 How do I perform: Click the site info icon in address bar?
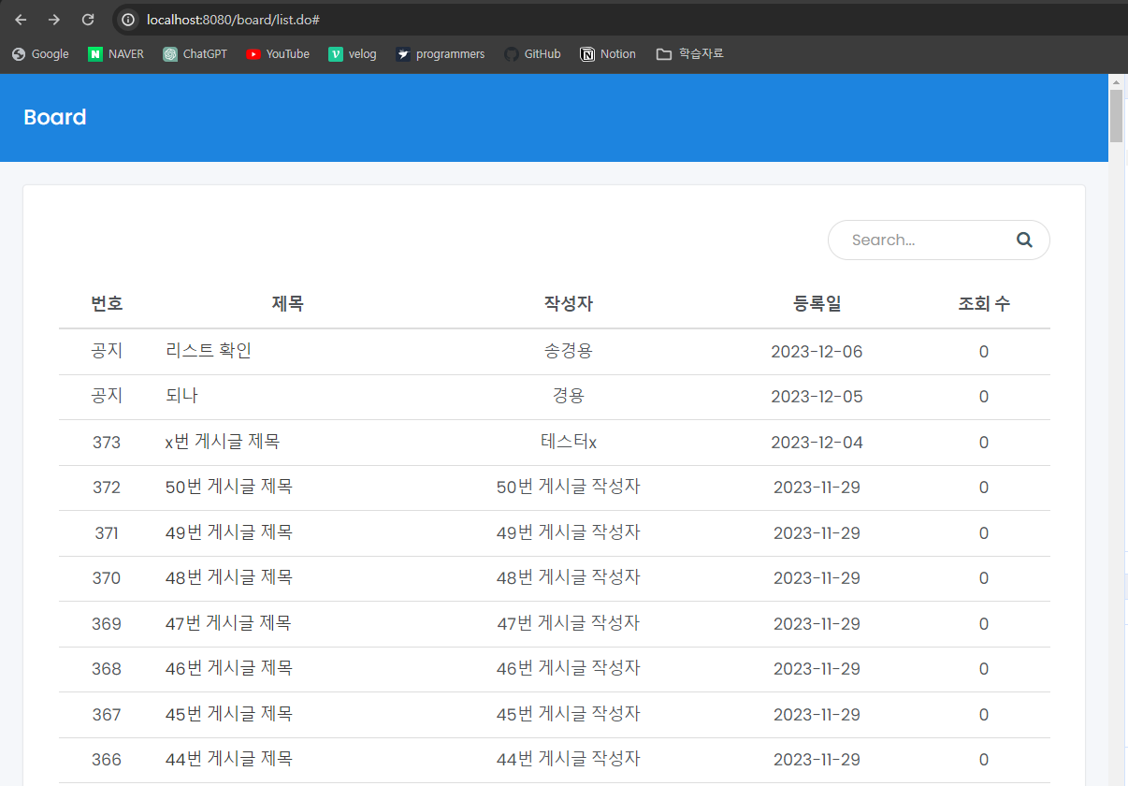128,20
